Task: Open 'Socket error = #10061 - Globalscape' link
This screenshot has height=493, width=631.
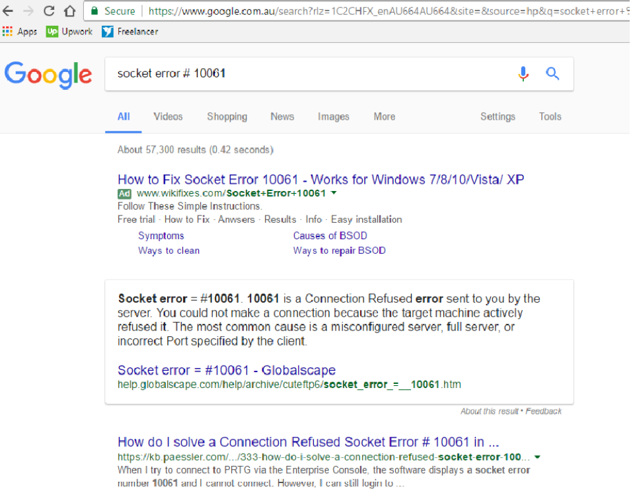Action: [x=227, y=370]
